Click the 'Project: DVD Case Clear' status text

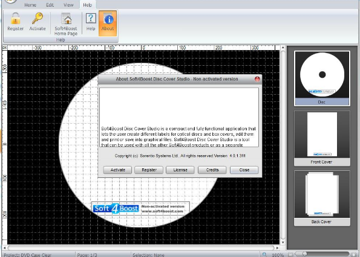28,255
